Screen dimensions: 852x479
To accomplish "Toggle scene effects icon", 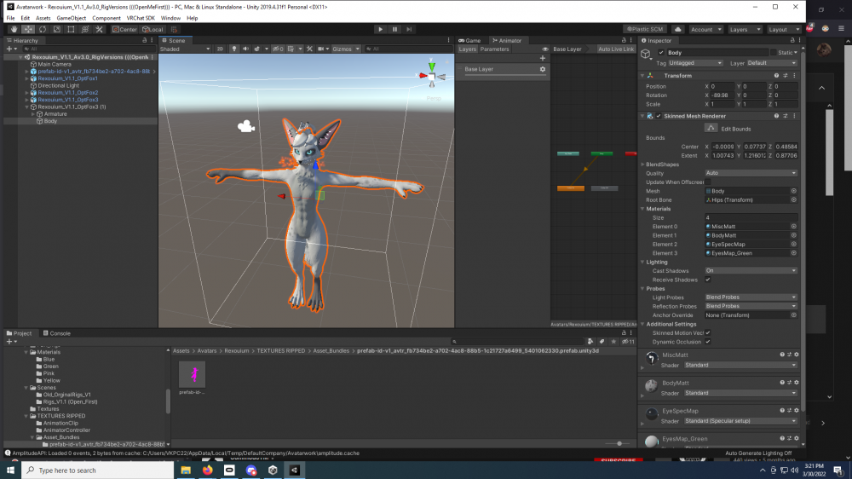I will coord(257,49).
